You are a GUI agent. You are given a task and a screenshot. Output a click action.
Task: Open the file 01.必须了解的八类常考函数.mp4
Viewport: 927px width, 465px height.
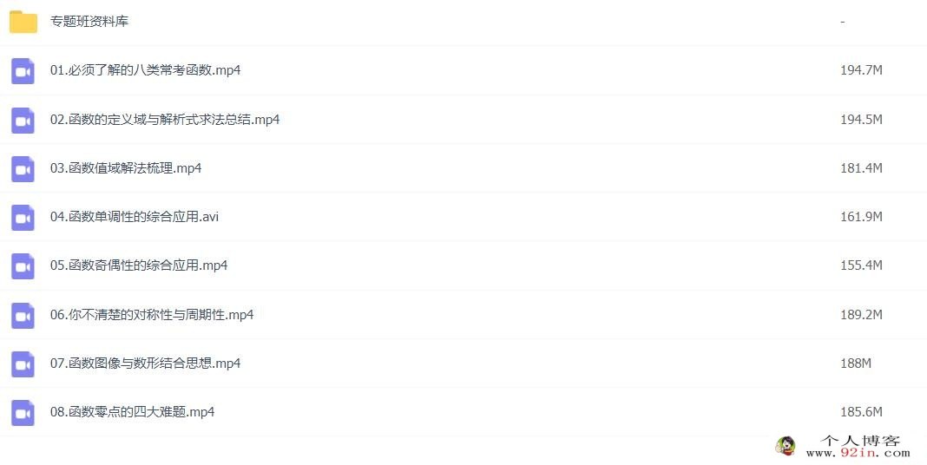[146, 70]
